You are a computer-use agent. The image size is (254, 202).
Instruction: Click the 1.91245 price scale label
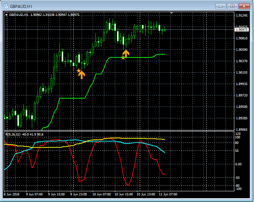(x=242, y=16)
